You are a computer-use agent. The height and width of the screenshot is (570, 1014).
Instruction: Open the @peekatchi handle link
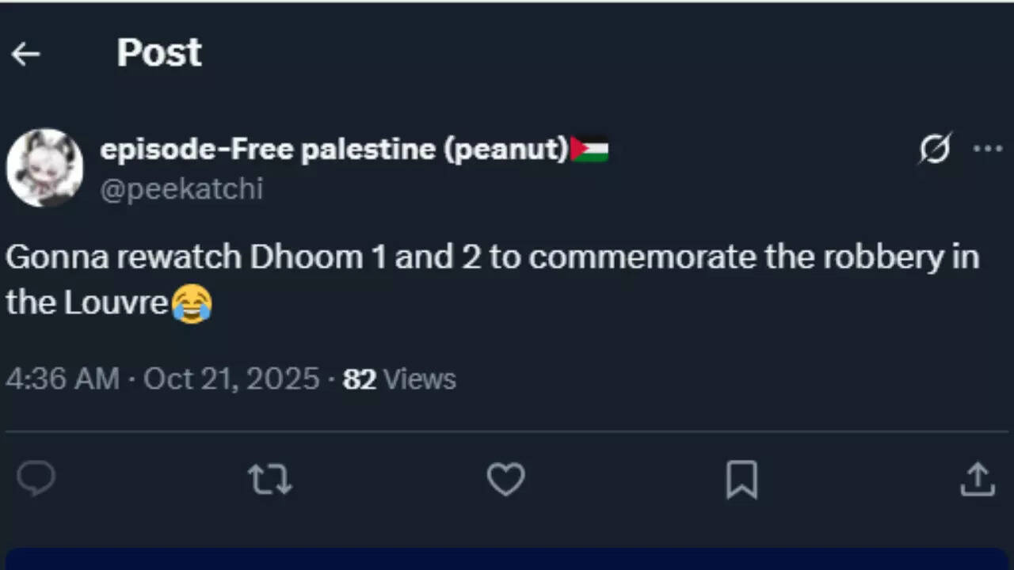pyautogui.click(x=181, y=189)
